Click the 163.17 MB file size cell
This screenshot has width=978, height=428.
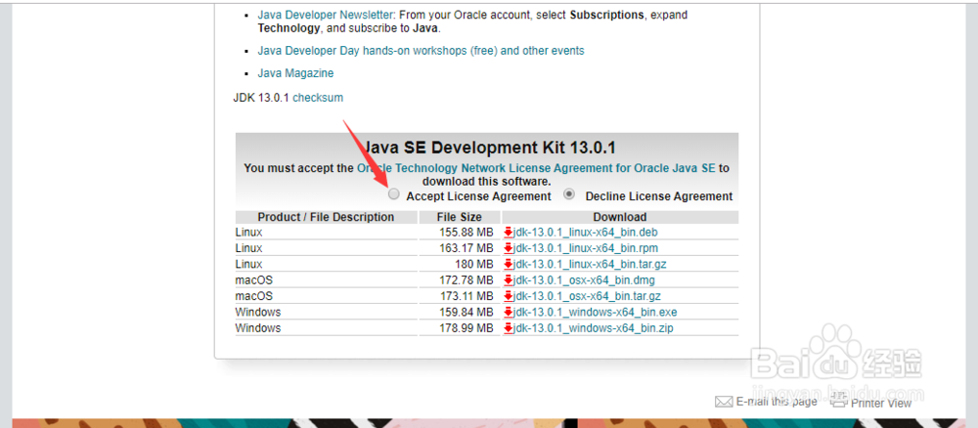(459, 248)
